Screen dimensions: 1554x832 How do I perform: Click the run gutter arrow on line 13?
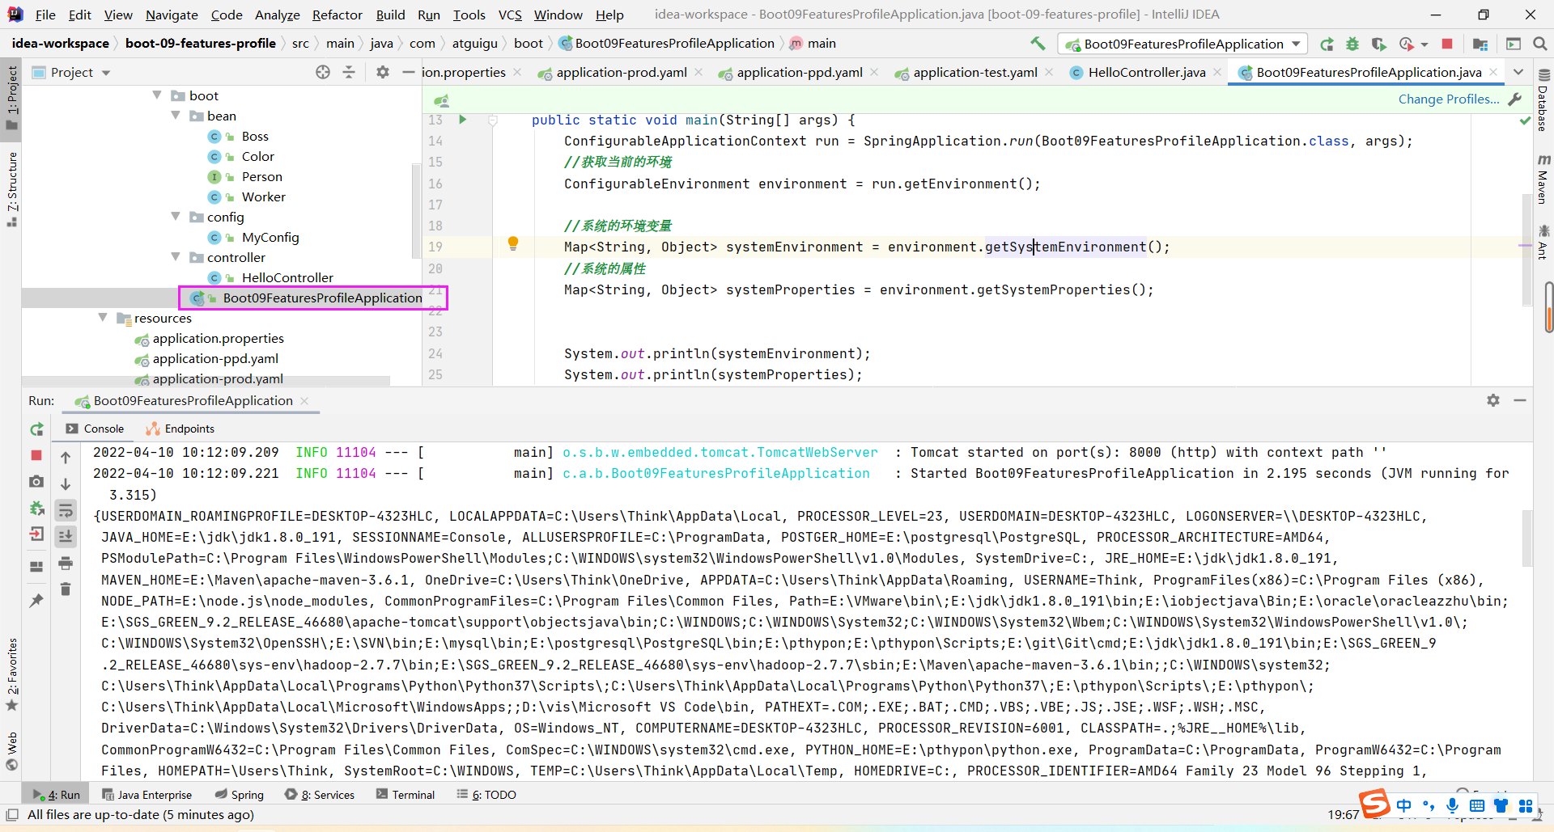[463, 120]
